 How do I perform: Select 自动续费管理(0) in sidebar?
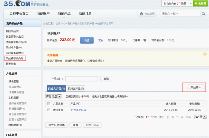pos(15,53)
